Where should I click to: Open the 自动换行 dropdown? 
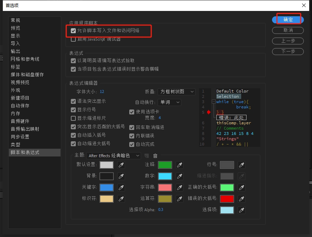(169, 102)
